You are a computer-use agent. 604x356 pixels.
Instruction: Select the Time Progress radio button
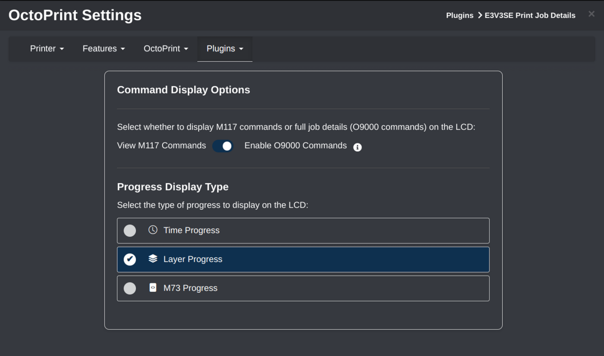coord(130,231)
